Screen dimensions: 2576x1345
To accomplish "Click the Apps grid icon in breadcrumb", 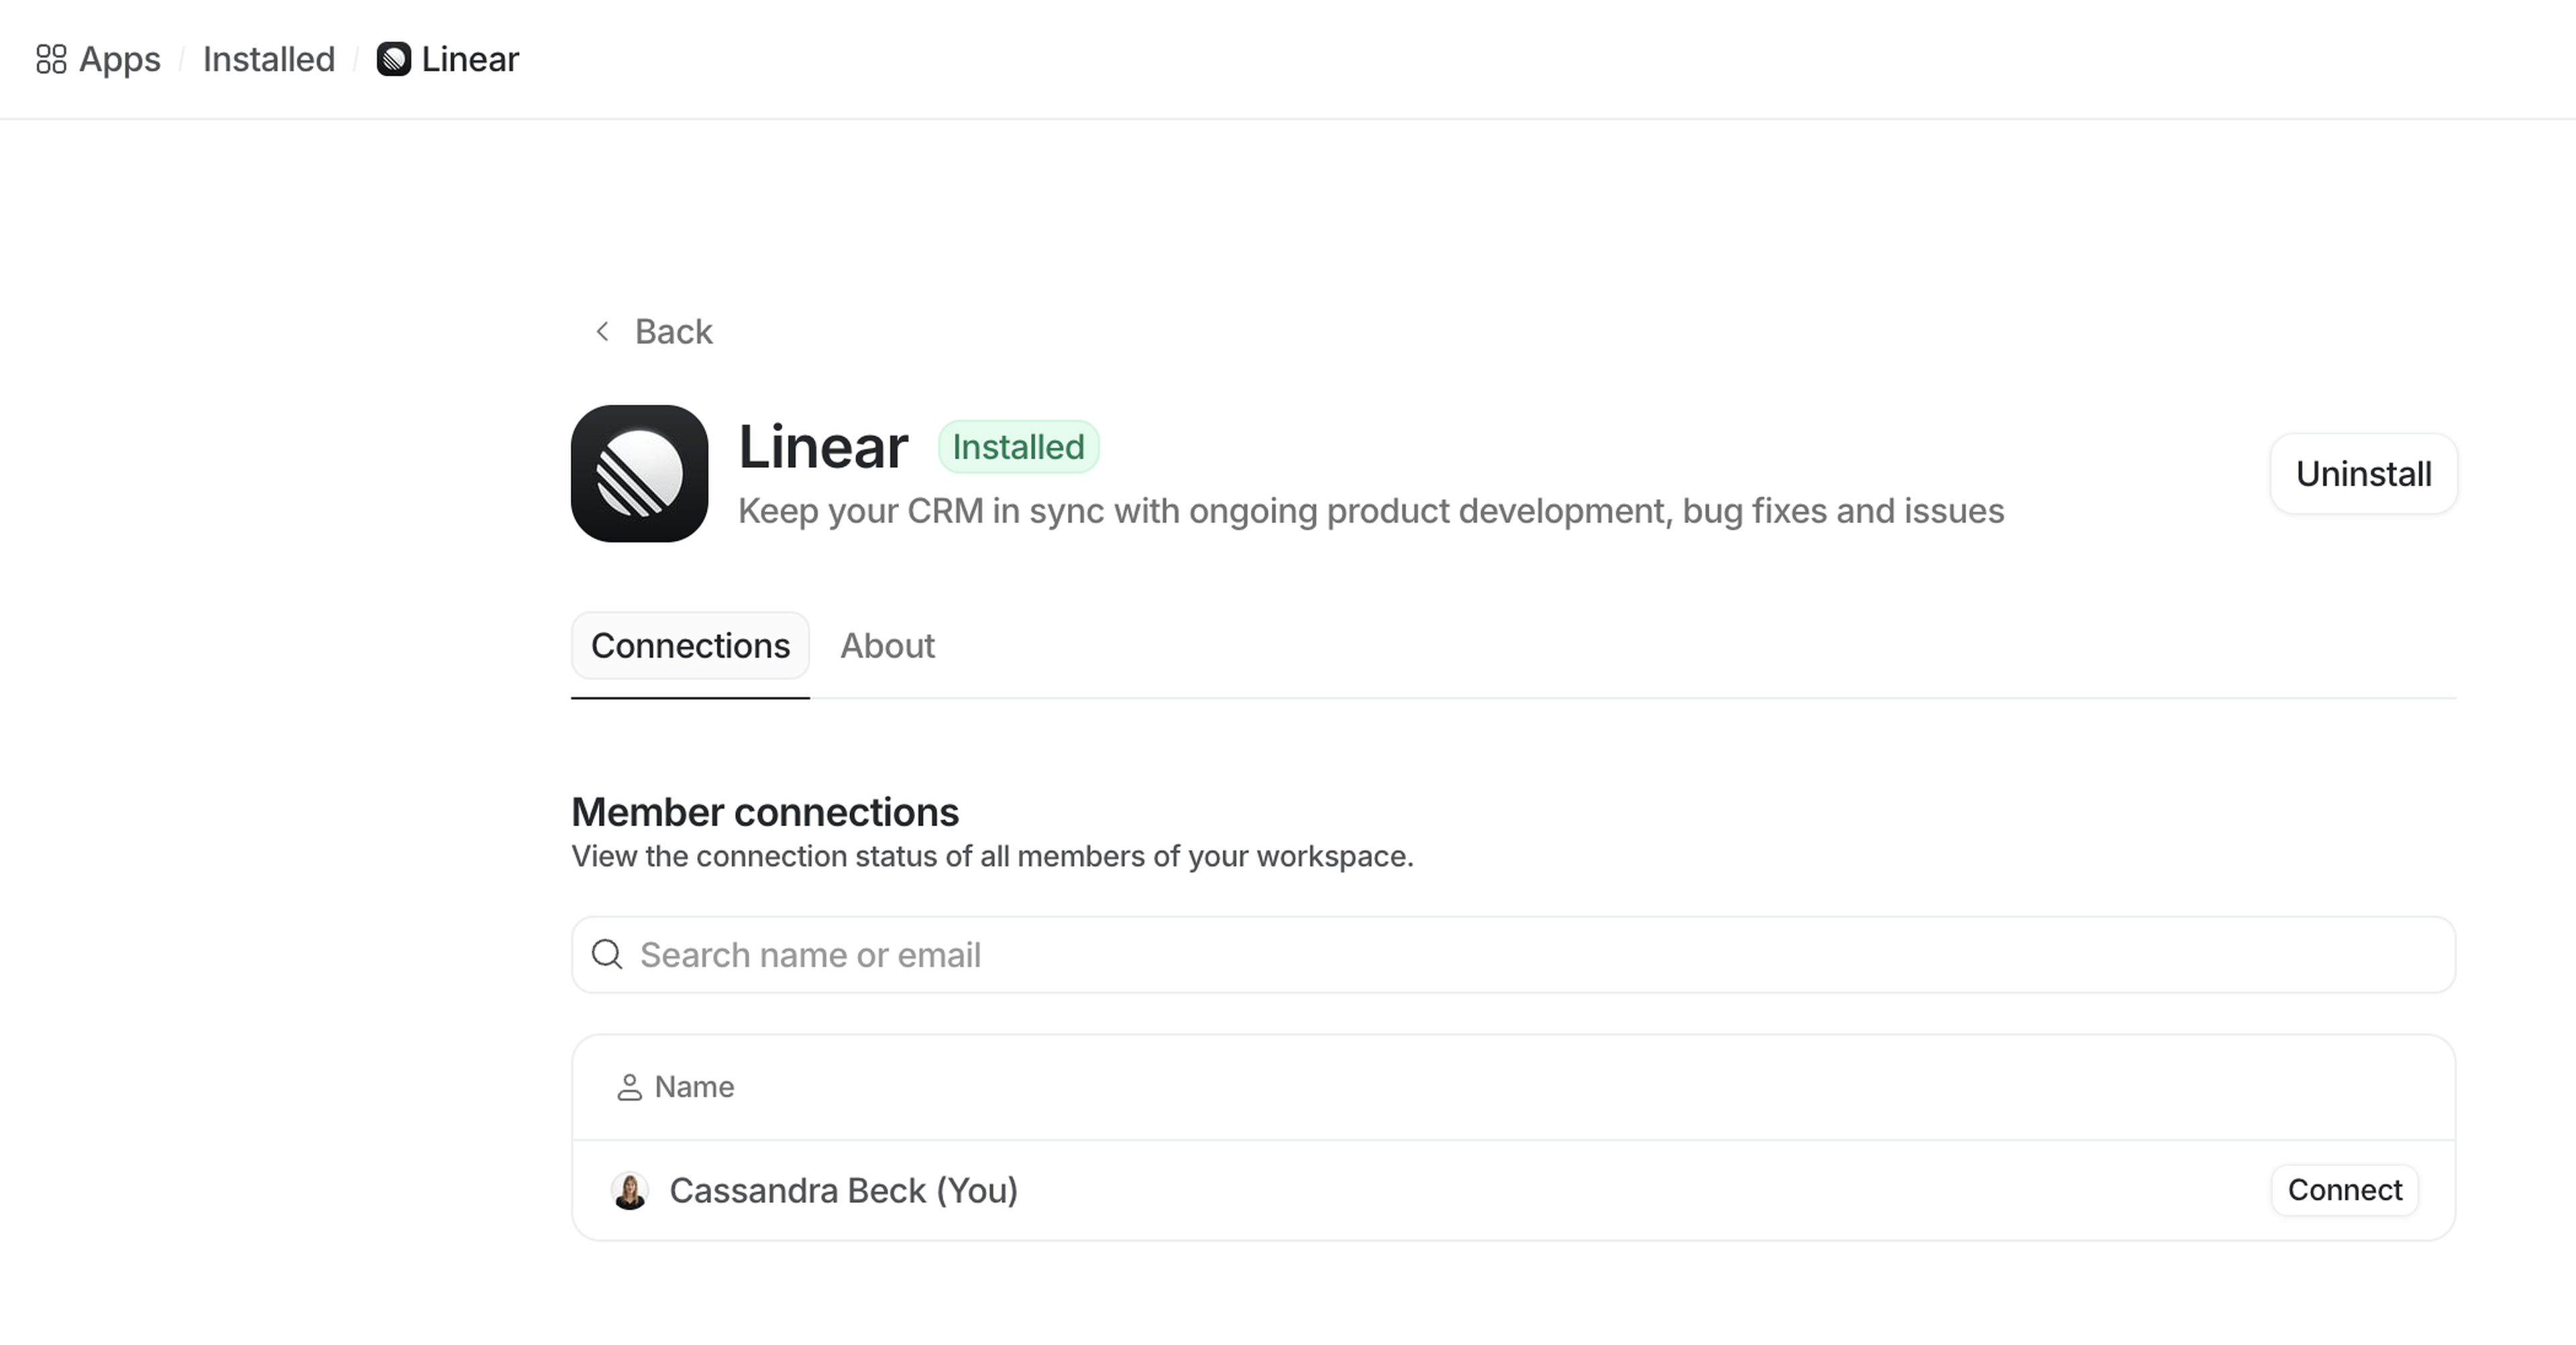I will click(x=51, y=59).
